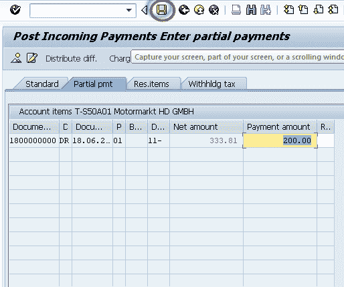This screenshot has height=287, width=344.
Task: Click the Distribute diff. button
Action: 71,59
